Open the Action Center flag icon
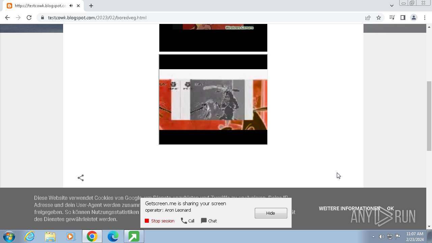The width and height of the screenshot is (432, 243). [x=398, y=237]
